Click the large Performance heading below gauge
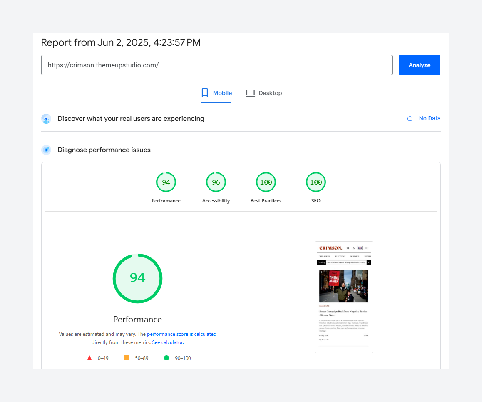The height and width of the screenshot is (402, 482). click(137, 319)
